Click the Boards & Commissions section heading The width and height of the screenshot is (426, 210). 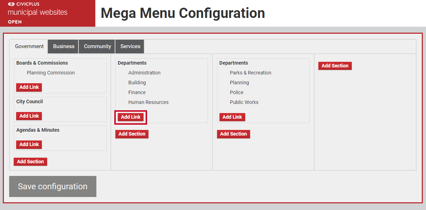(x=42, y=63)
